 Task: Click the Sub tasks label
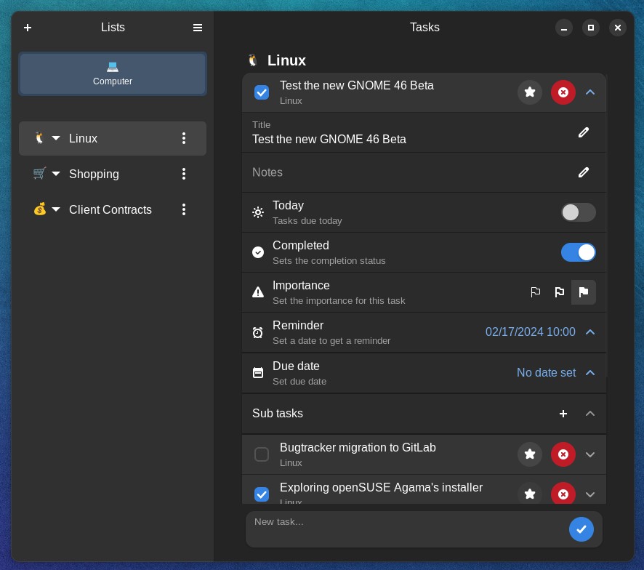pyautogui.click(x=278, y=414)
